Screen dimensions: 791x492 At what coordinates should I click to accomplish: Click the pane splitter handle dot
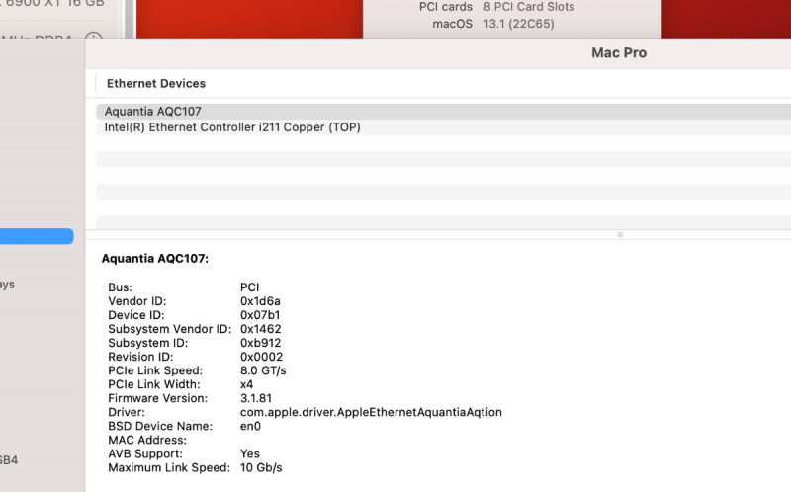[620, 235]
